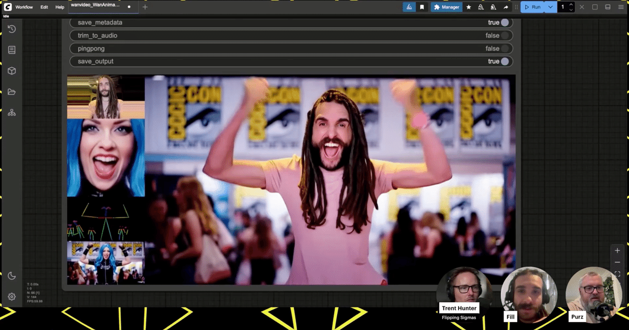Click the unsaved dot on workflow tab
This screenshot has height=330, width=629.
coord(129,7)
